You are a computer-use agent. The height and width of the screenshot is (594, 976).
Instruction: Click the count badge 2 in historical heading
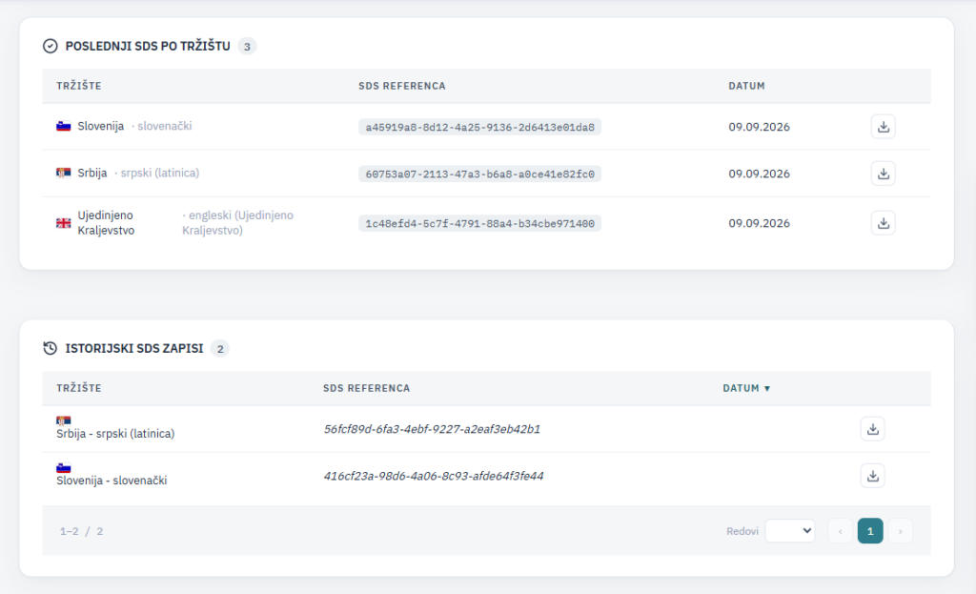tap(220, 348)
